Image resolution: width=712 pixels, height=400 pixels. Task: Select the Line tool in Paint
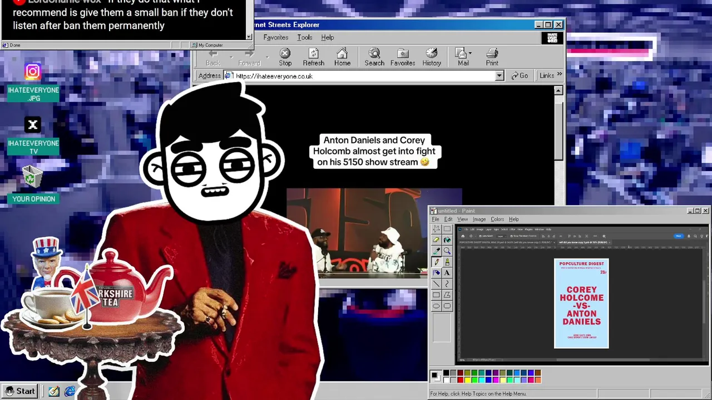[x=437, y=283]
